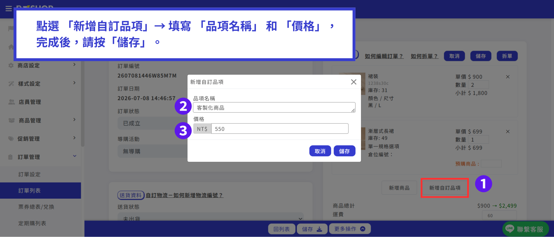
Task: Select 訂單列表 in the sidebar
Action: pyautogui.click(x=40, y=191)
